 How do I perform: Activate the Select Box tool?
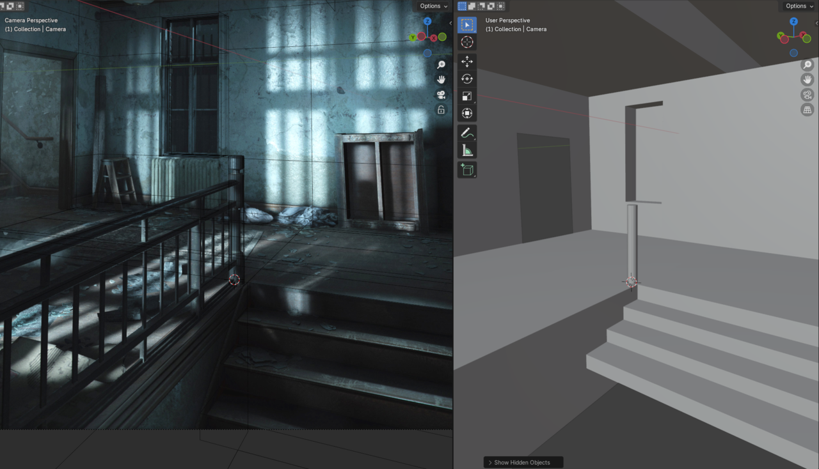[x=467, y=24]
